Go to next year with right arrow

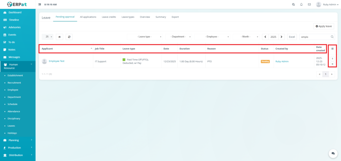(281, 37)
